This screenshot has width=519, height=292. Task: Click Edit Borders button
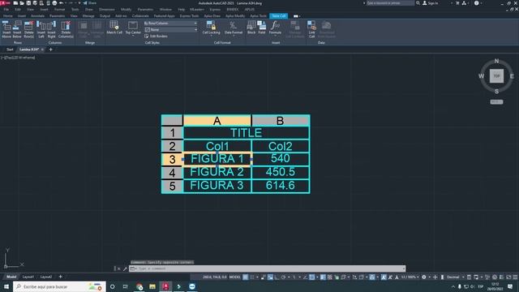coord(157,36)
